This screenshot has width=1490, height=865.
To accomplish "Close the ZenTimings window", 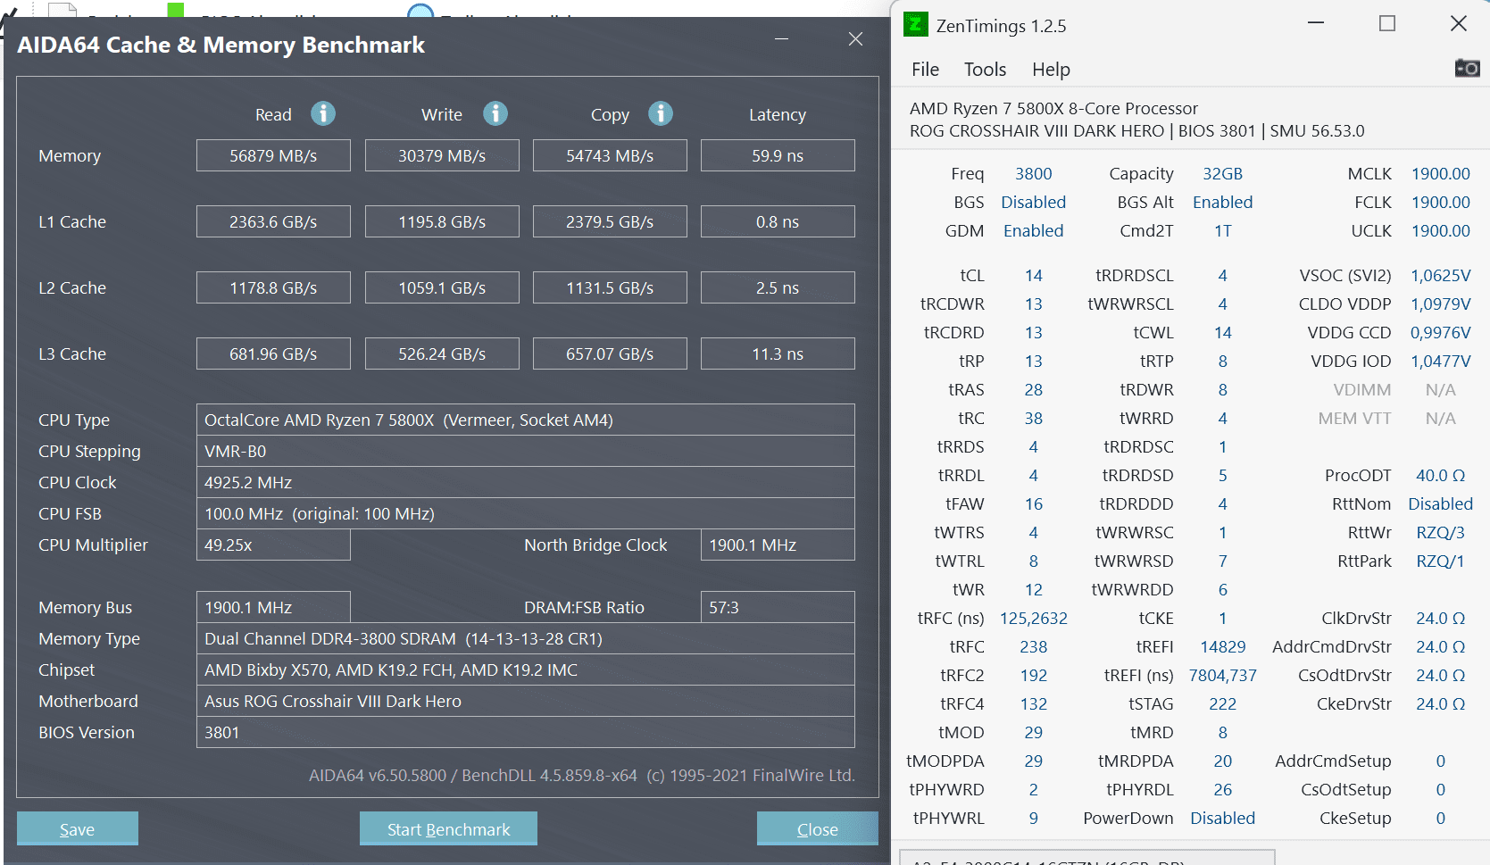I will pos(1459,23).
